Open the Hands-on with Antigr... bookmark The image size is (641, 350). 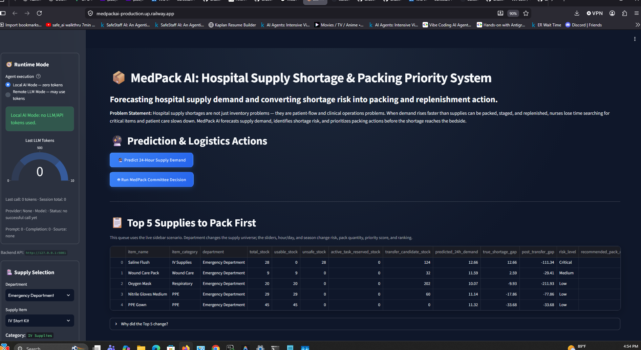pyautogui.click(x=501, y=25)
